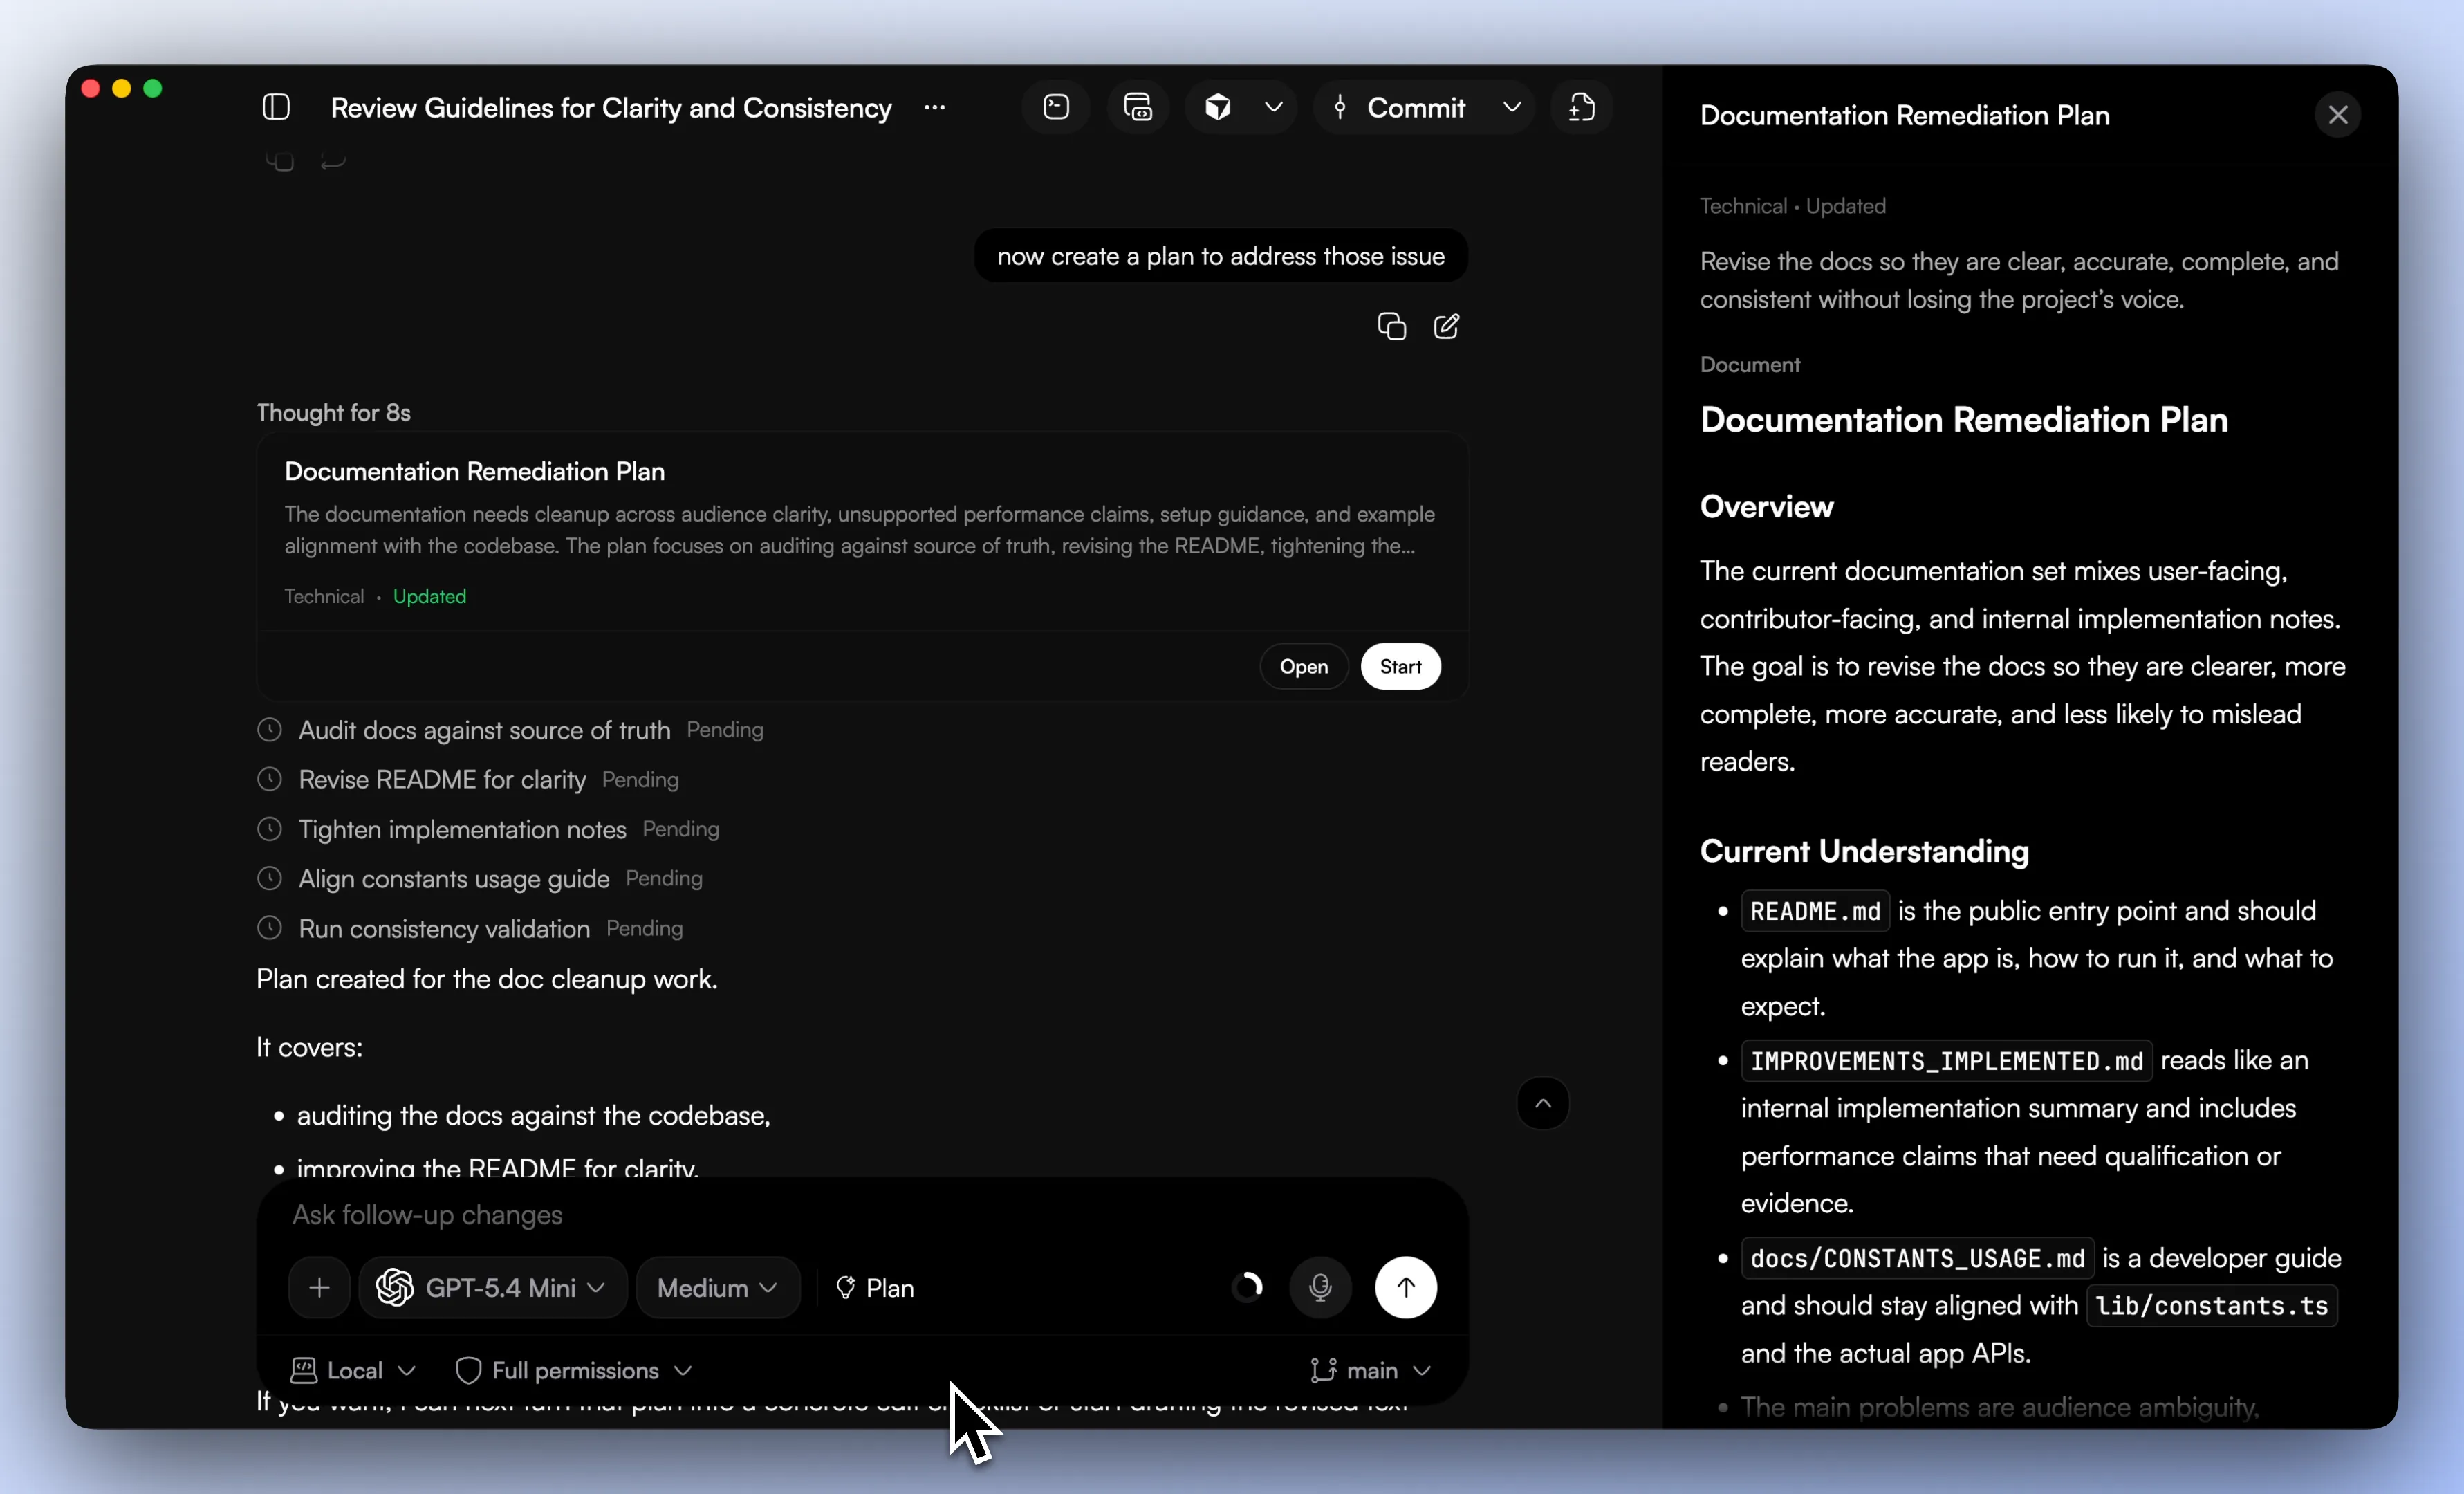Open the Local environment dropdown
This screenshot has width=2464, height=1494.
[x=352, y=1370]
